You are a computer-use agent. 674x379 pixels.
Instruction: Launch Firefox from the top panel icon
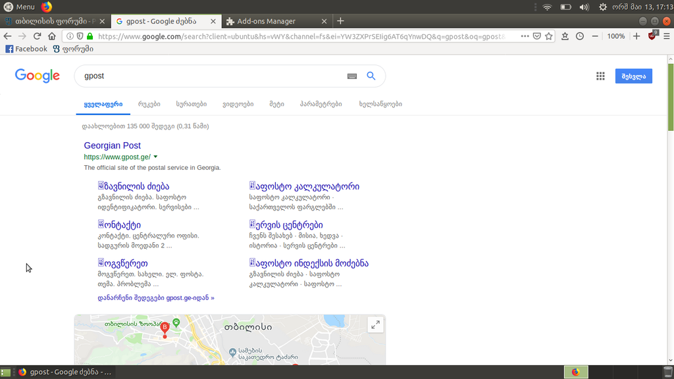click(47, 7)
